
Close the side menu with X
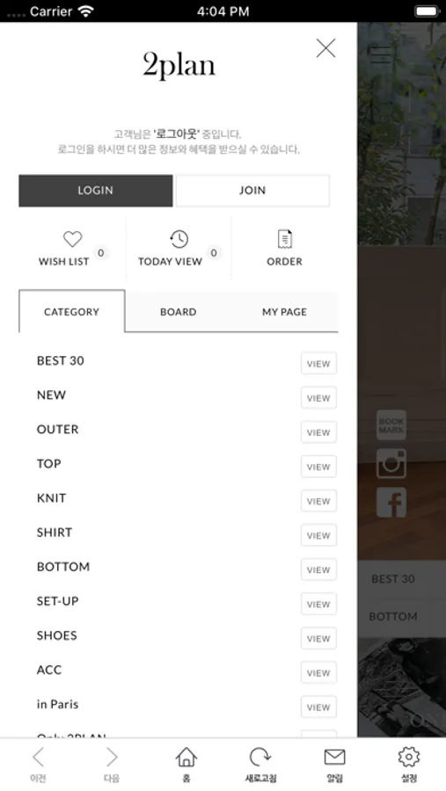coord(325,48)
